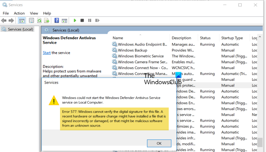Click 'Provides Wi...' description cell
Viewport: 266px width, 152px height.
(x=183, y=50)
